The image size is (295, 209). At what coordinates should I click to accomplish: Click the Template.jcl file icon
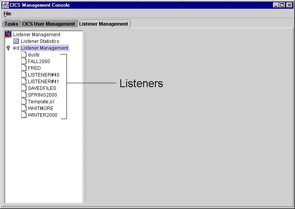(x=24, y=101)
